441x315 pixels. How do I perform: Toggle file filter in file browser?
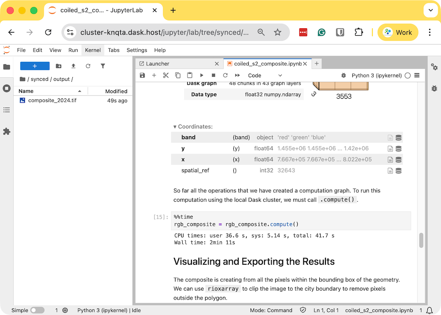point(103,66)
